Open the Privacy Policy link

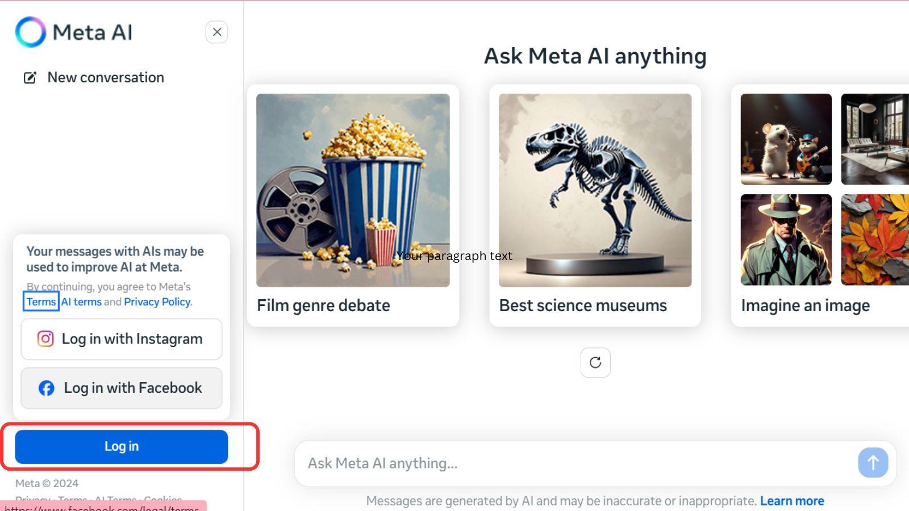pos(157,302)
